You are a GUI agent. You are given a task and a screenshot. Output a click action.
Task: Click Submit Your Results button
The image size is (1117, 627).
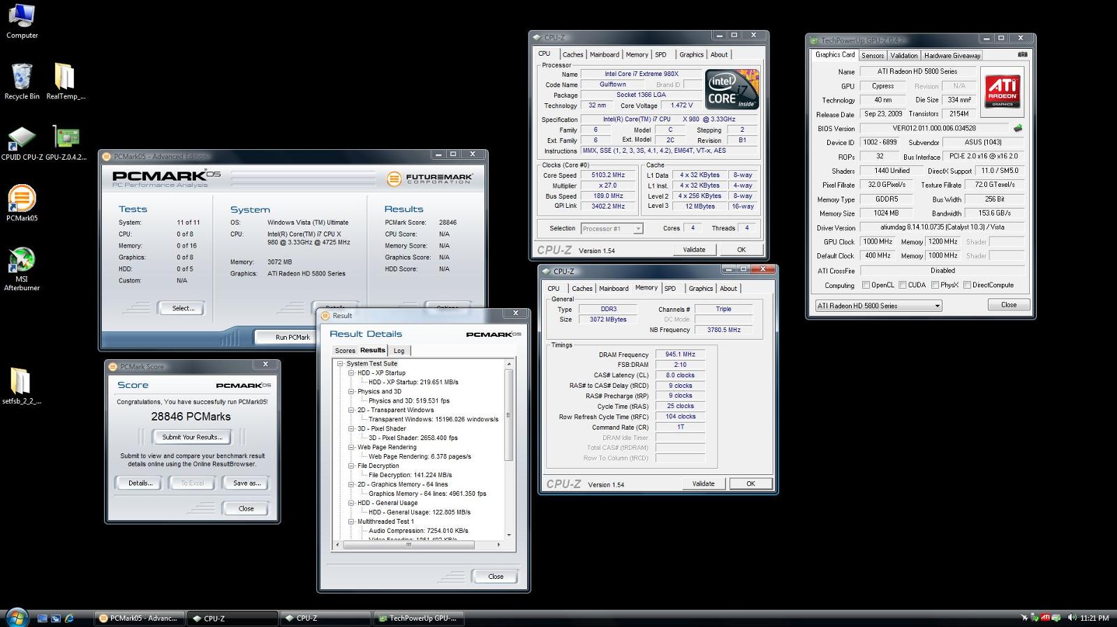pyautogui.click(x=192, y=437)
